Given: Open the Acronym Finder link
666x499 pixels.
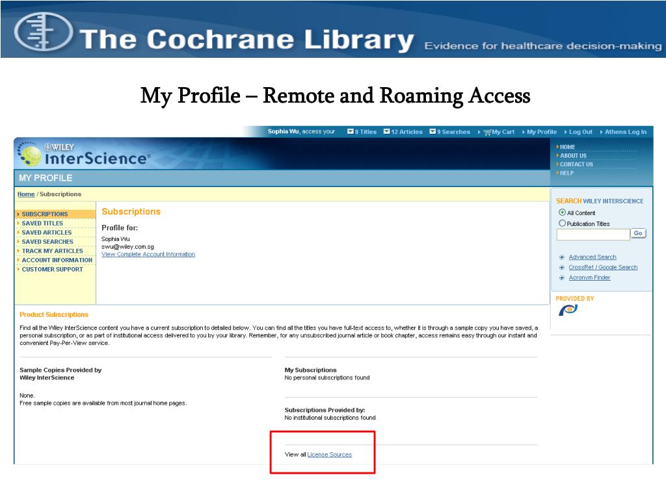Looking at the screenshot, I should (589, 277).
